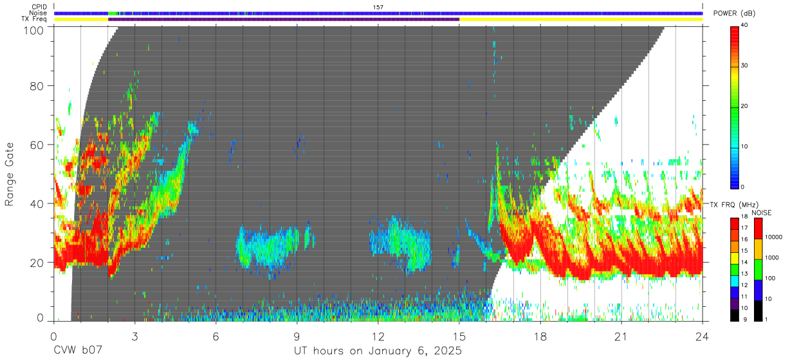The width and height of the screenshot is (790, 364).
Task: Click the purple section of the TX Freq strip
Action: [x=284, y=19]
